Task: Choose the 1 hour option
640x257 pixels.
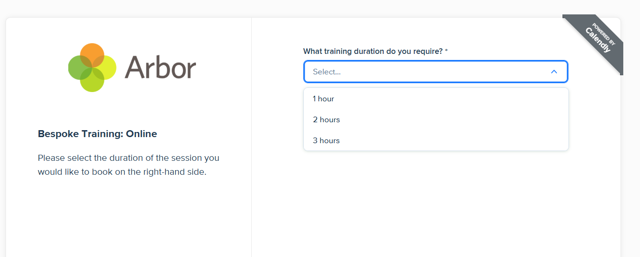Action: pos(323,99)
